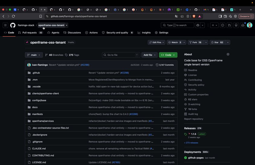Viewport: 255px width, 165px height.
Task: Click the browser back arrow
Action: pos(3,16)
